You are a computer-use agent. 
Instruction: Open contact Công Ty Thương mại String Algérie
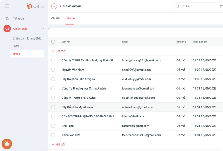(84, 89)
